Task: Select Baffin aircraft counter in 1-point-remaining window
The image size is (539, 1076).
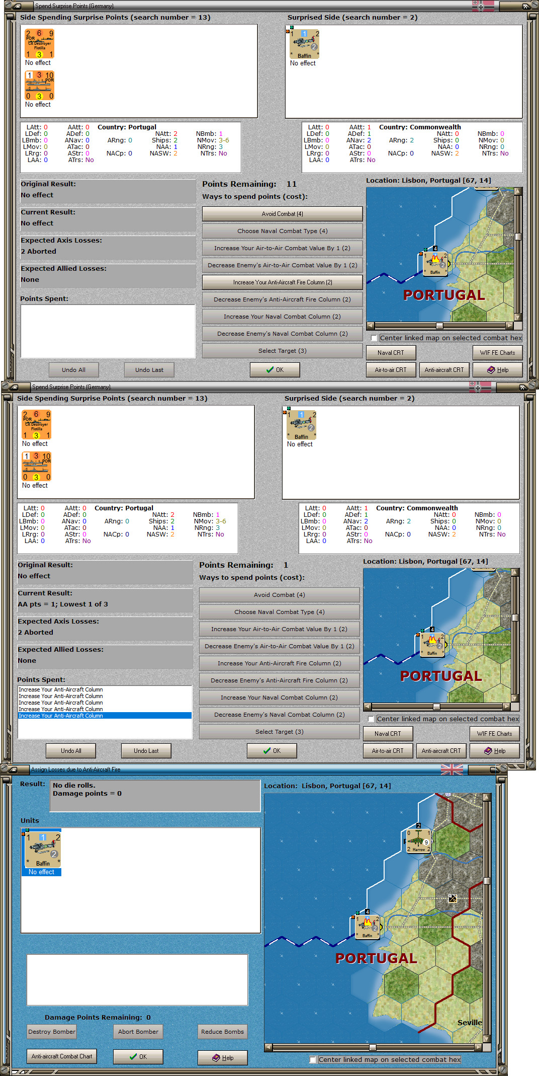Action: coord(302,425)
